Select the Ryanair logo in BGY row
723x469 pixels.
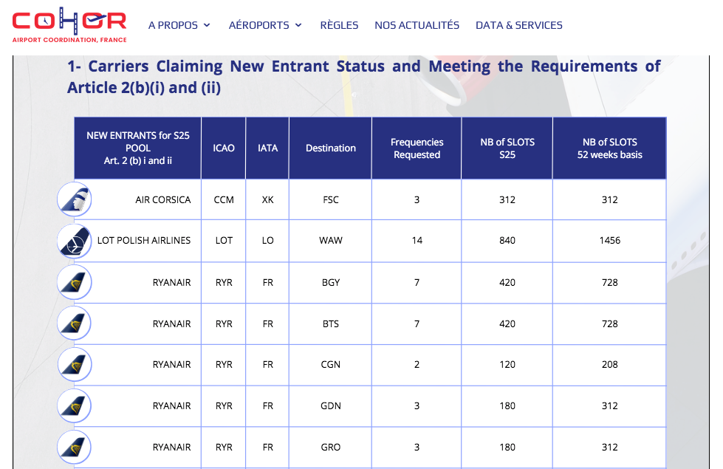75,282
